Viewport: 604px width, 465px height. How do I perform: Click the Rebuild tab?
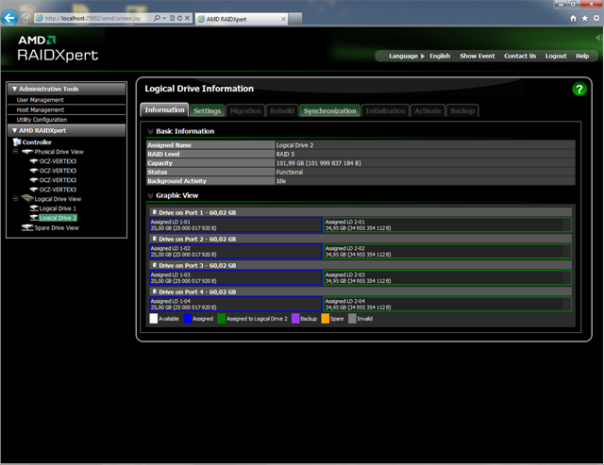[x=282, y=111]
